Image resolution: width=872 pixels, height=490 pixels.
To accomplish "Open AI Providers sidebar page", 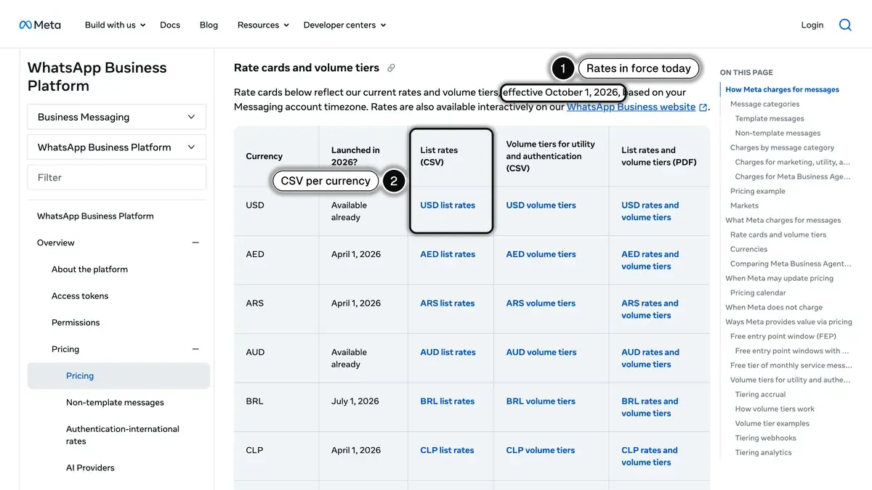I will tap(90, 468).
